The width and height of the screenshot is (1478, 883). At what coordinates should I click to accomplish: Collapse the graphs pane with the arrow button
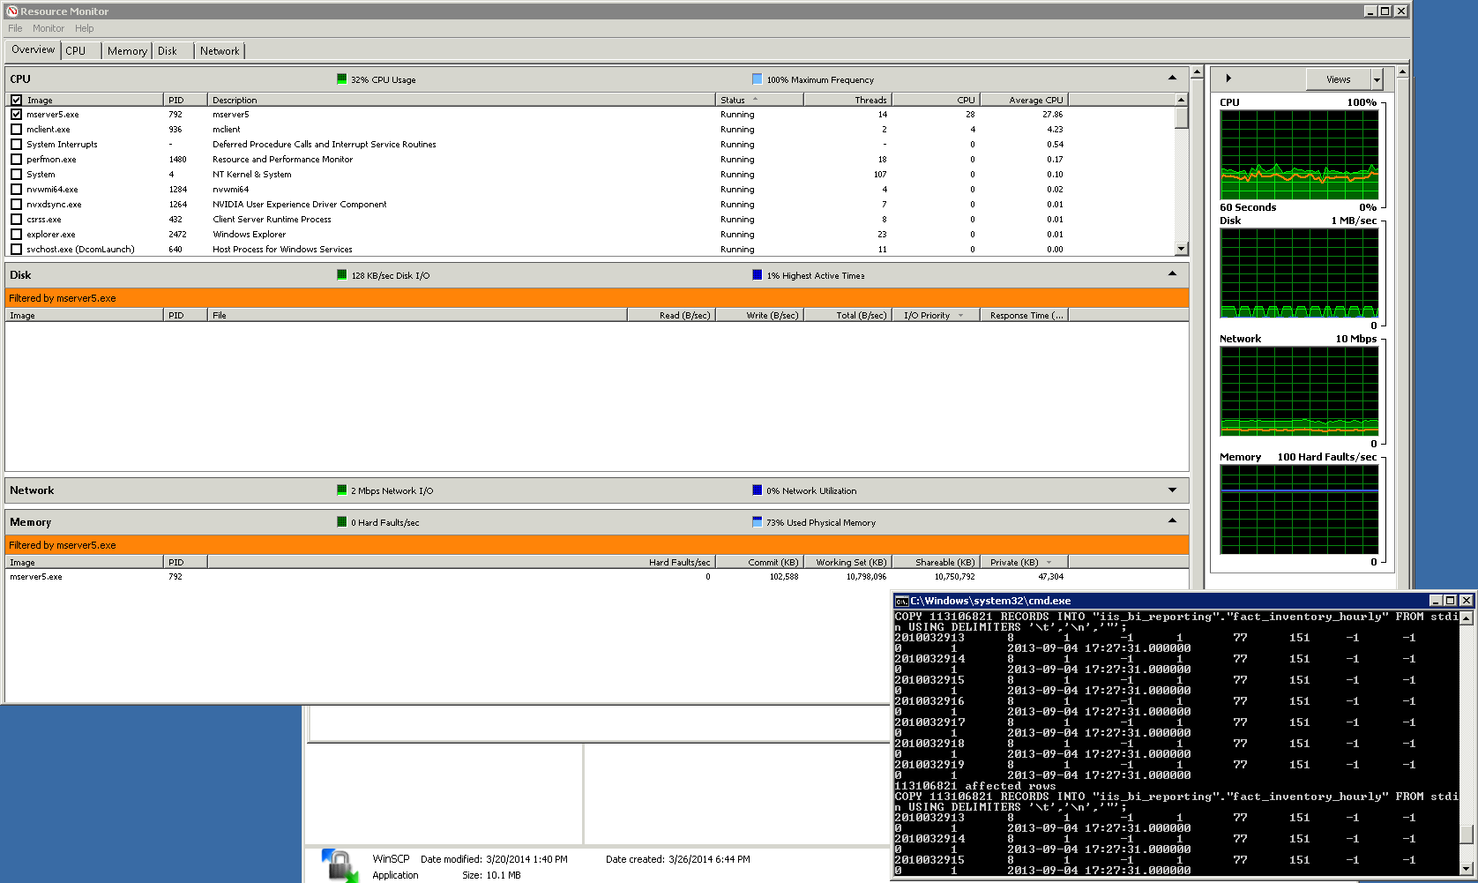pyautogui.click(x=1228, y=79)
